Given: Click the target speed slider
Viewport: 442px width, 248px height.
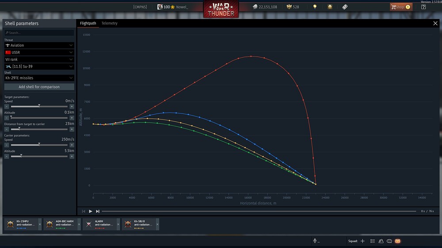Looking at the screenshot, I should tap(39, 106).
